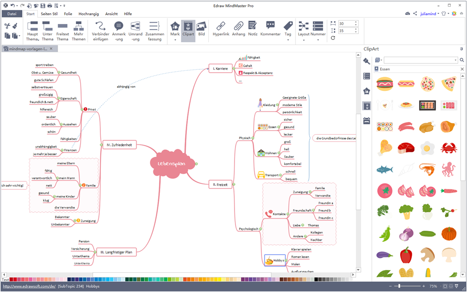Open the Tag dropdown arrow
This screenshot has width=467, height=292.
coord(288,40)
